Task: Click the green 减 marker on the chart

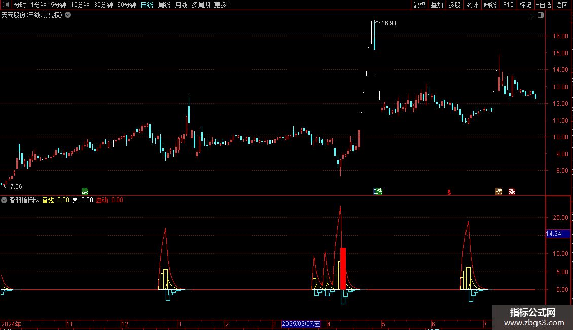Action: click(x=85, y=192)
